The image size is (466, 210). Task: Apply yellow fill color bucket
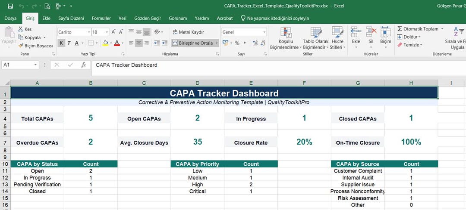105,43
